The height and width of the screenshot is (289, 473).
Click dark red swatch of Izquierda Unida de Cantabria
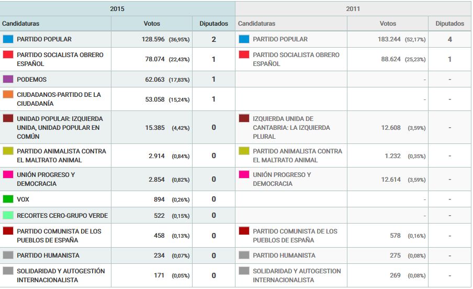pyautogui.click(x=244, y=118)
